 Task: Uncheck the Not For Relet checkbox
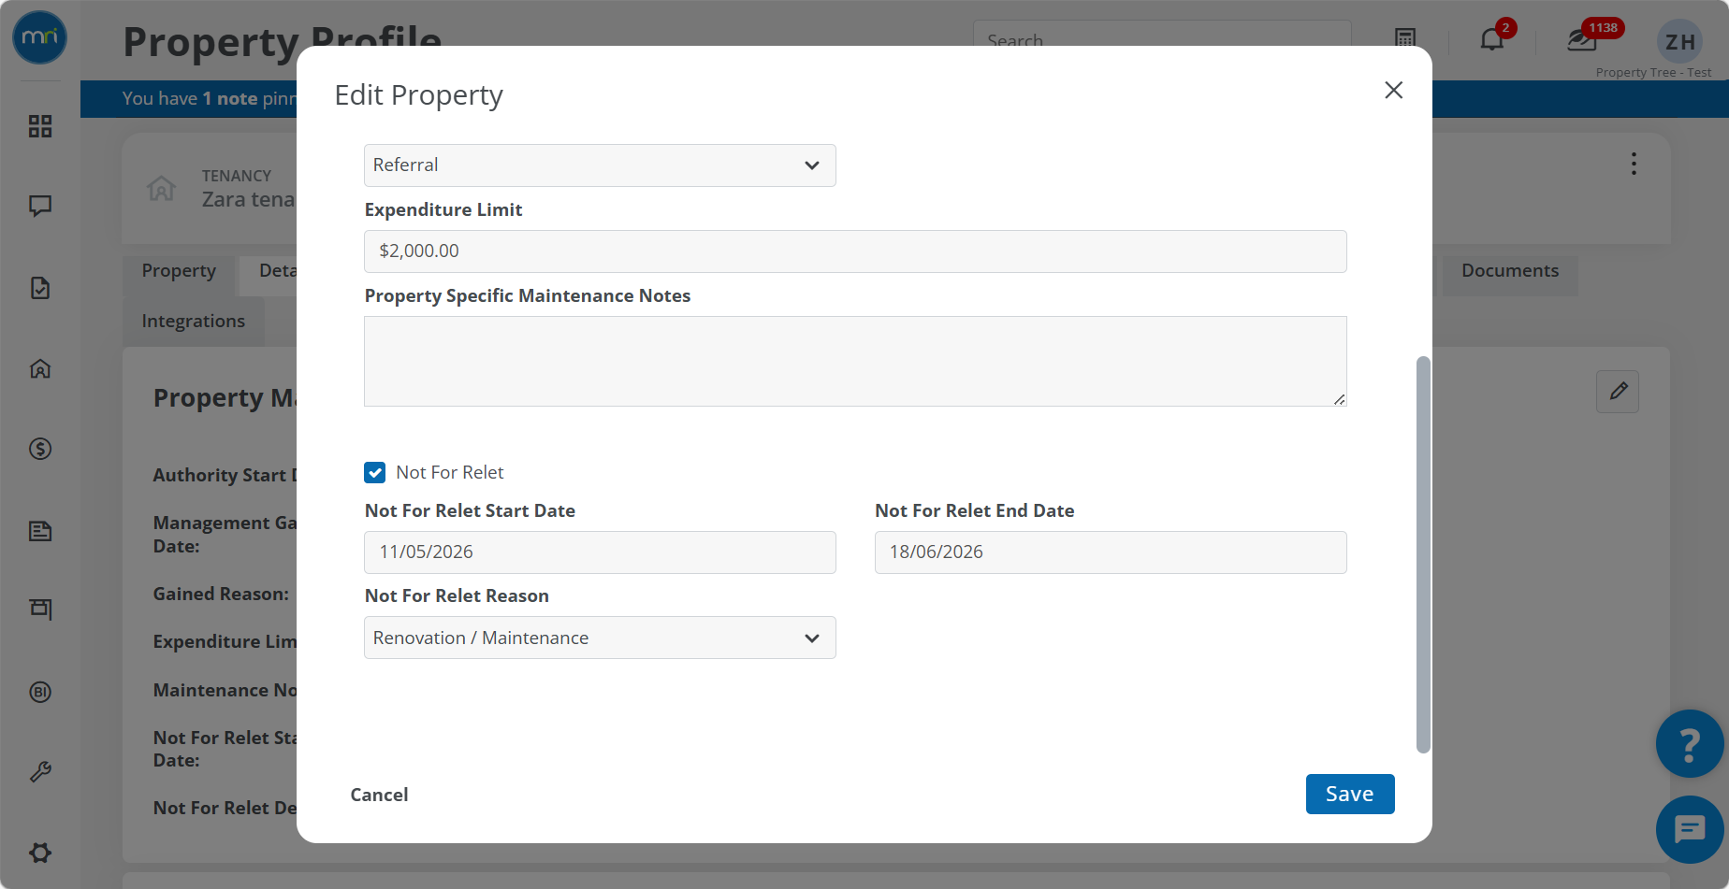coord(375,473)
